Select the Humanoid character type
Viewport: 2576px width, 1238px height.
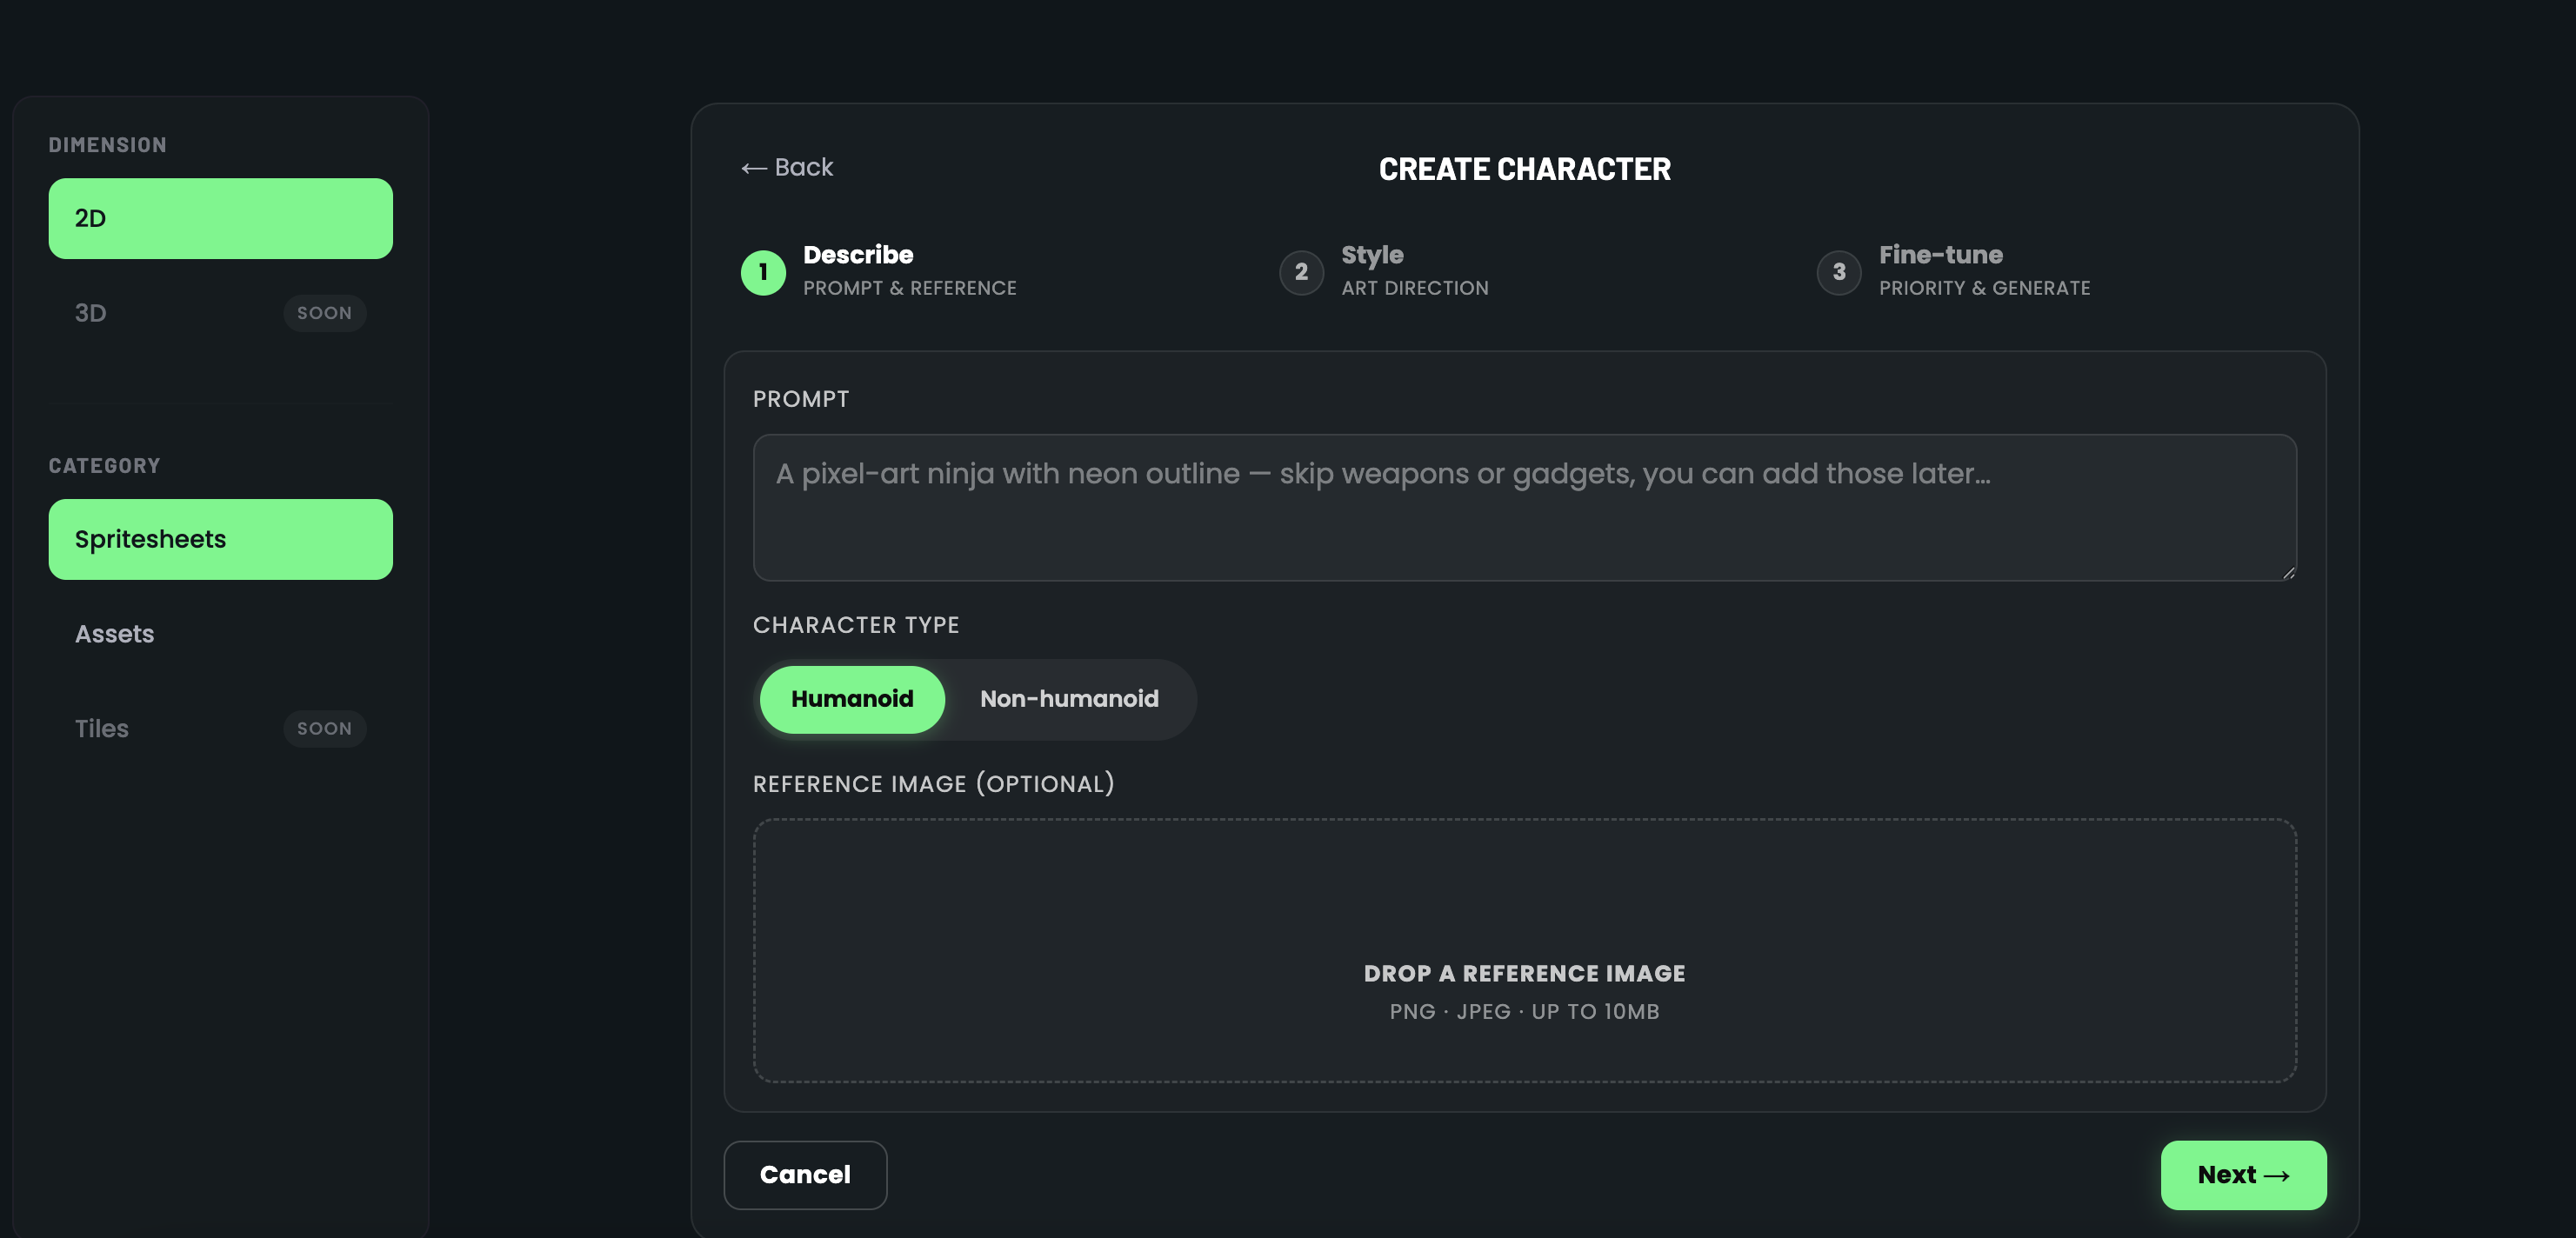point(851,699)
